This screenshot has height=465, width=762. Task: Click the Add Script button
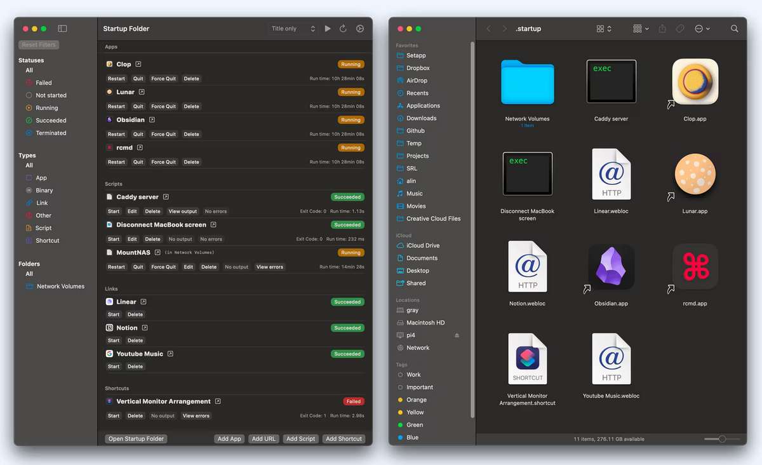point(300,439)
